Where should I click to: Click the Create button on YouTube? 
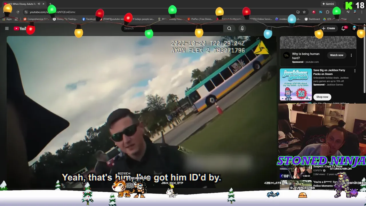pyautogui.click(x=328, y=28)
